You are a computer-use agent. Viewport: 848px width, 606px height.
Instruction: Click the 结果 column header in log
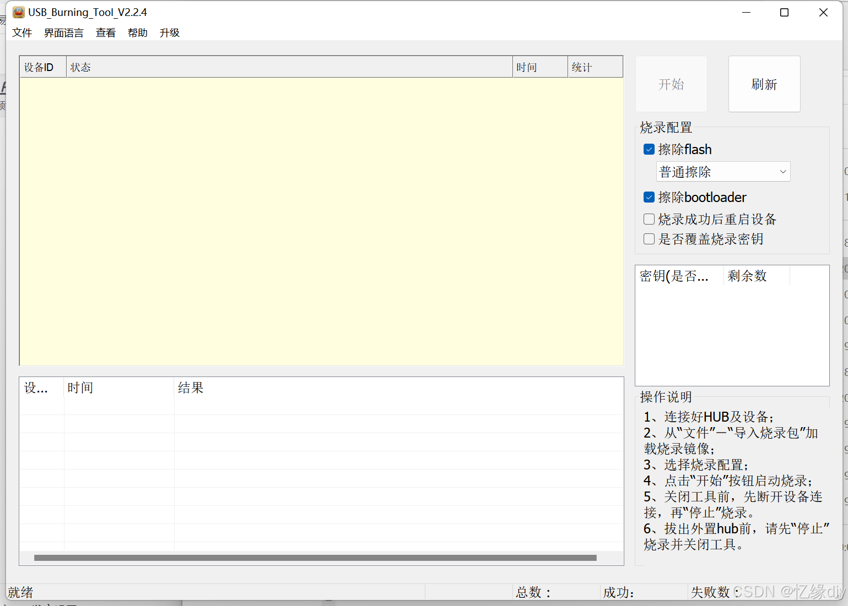pyautogui.click(x=399, y=387)
